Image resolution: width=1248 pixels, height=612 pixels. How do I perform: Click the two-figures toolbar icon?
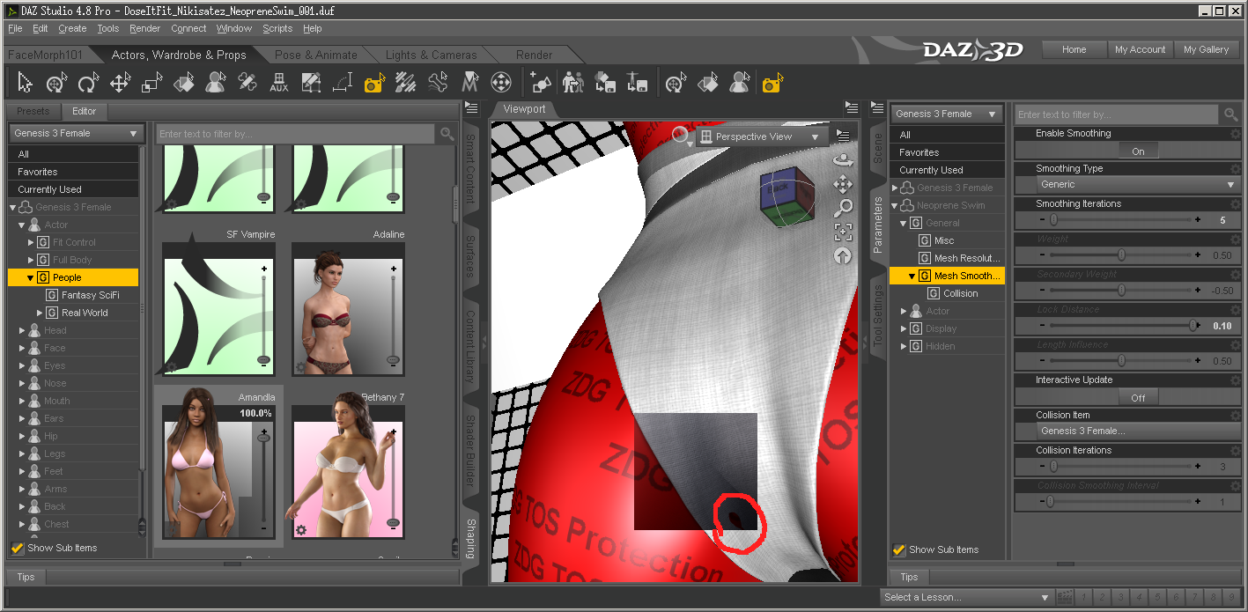(x=572, y=84)
